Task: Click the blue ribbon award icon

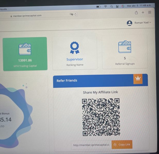Action: (x=75, y=48)
